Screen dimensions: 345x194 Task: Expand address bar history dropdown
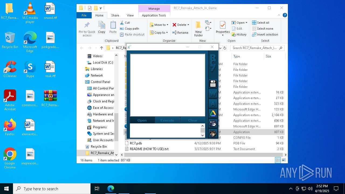click(x=220, y=48)
